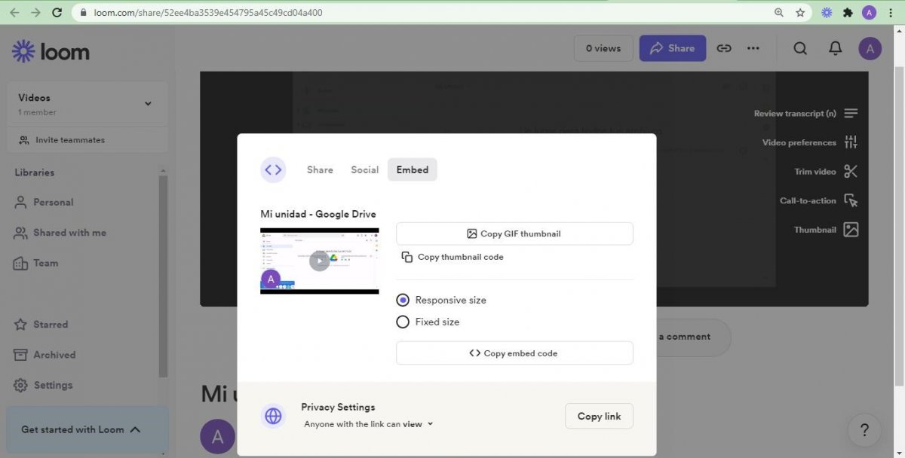The height and width of the screenshot is (458, 905).
Task: Click the copy link chain icon
Action: tap(724, 48)
